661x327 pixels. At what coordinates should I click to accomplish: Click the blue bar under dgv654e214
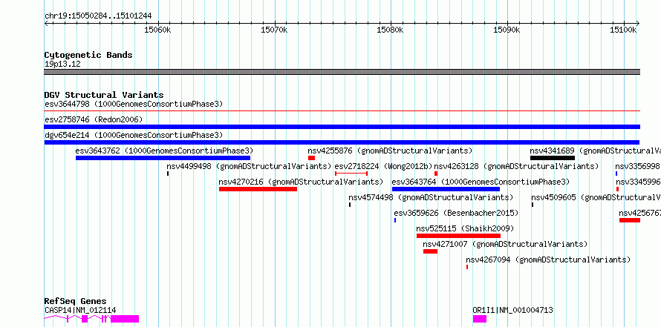tap(342, 142)
